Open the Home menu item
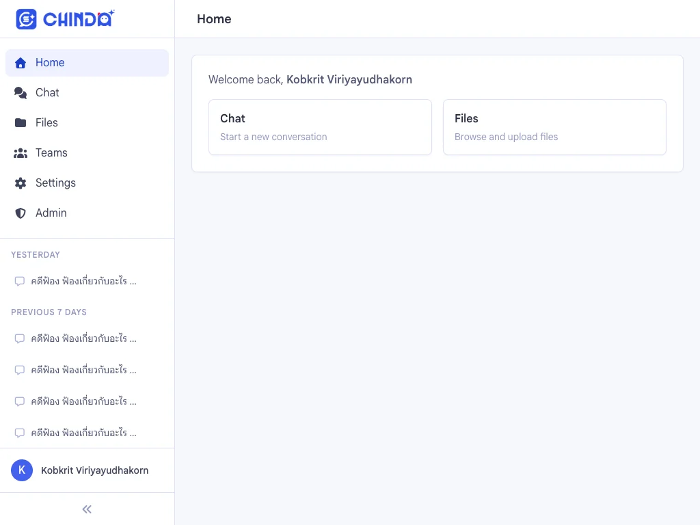700x525 pixels. pos(87,63)
